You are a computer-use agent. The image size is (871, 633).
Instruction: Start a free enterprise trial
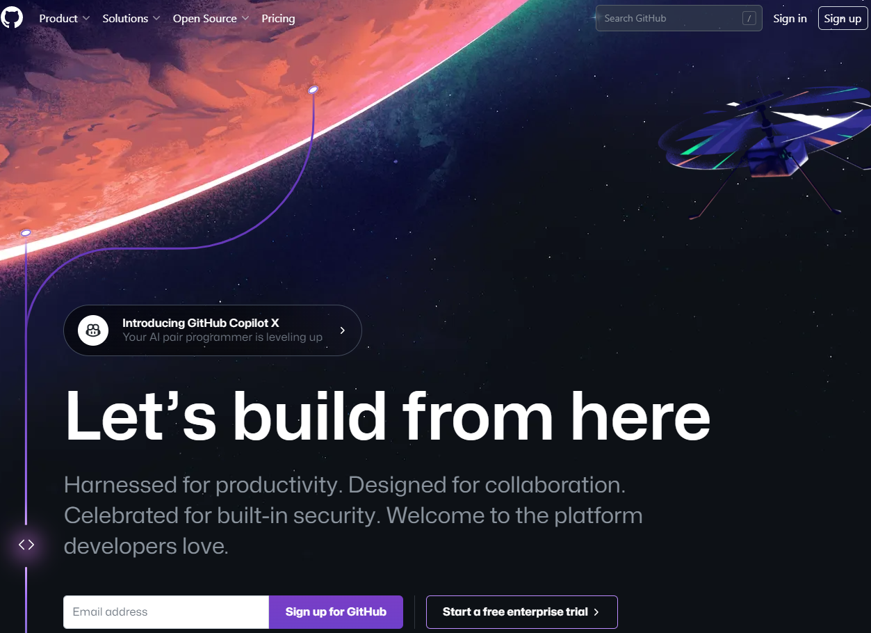(521, 612)
